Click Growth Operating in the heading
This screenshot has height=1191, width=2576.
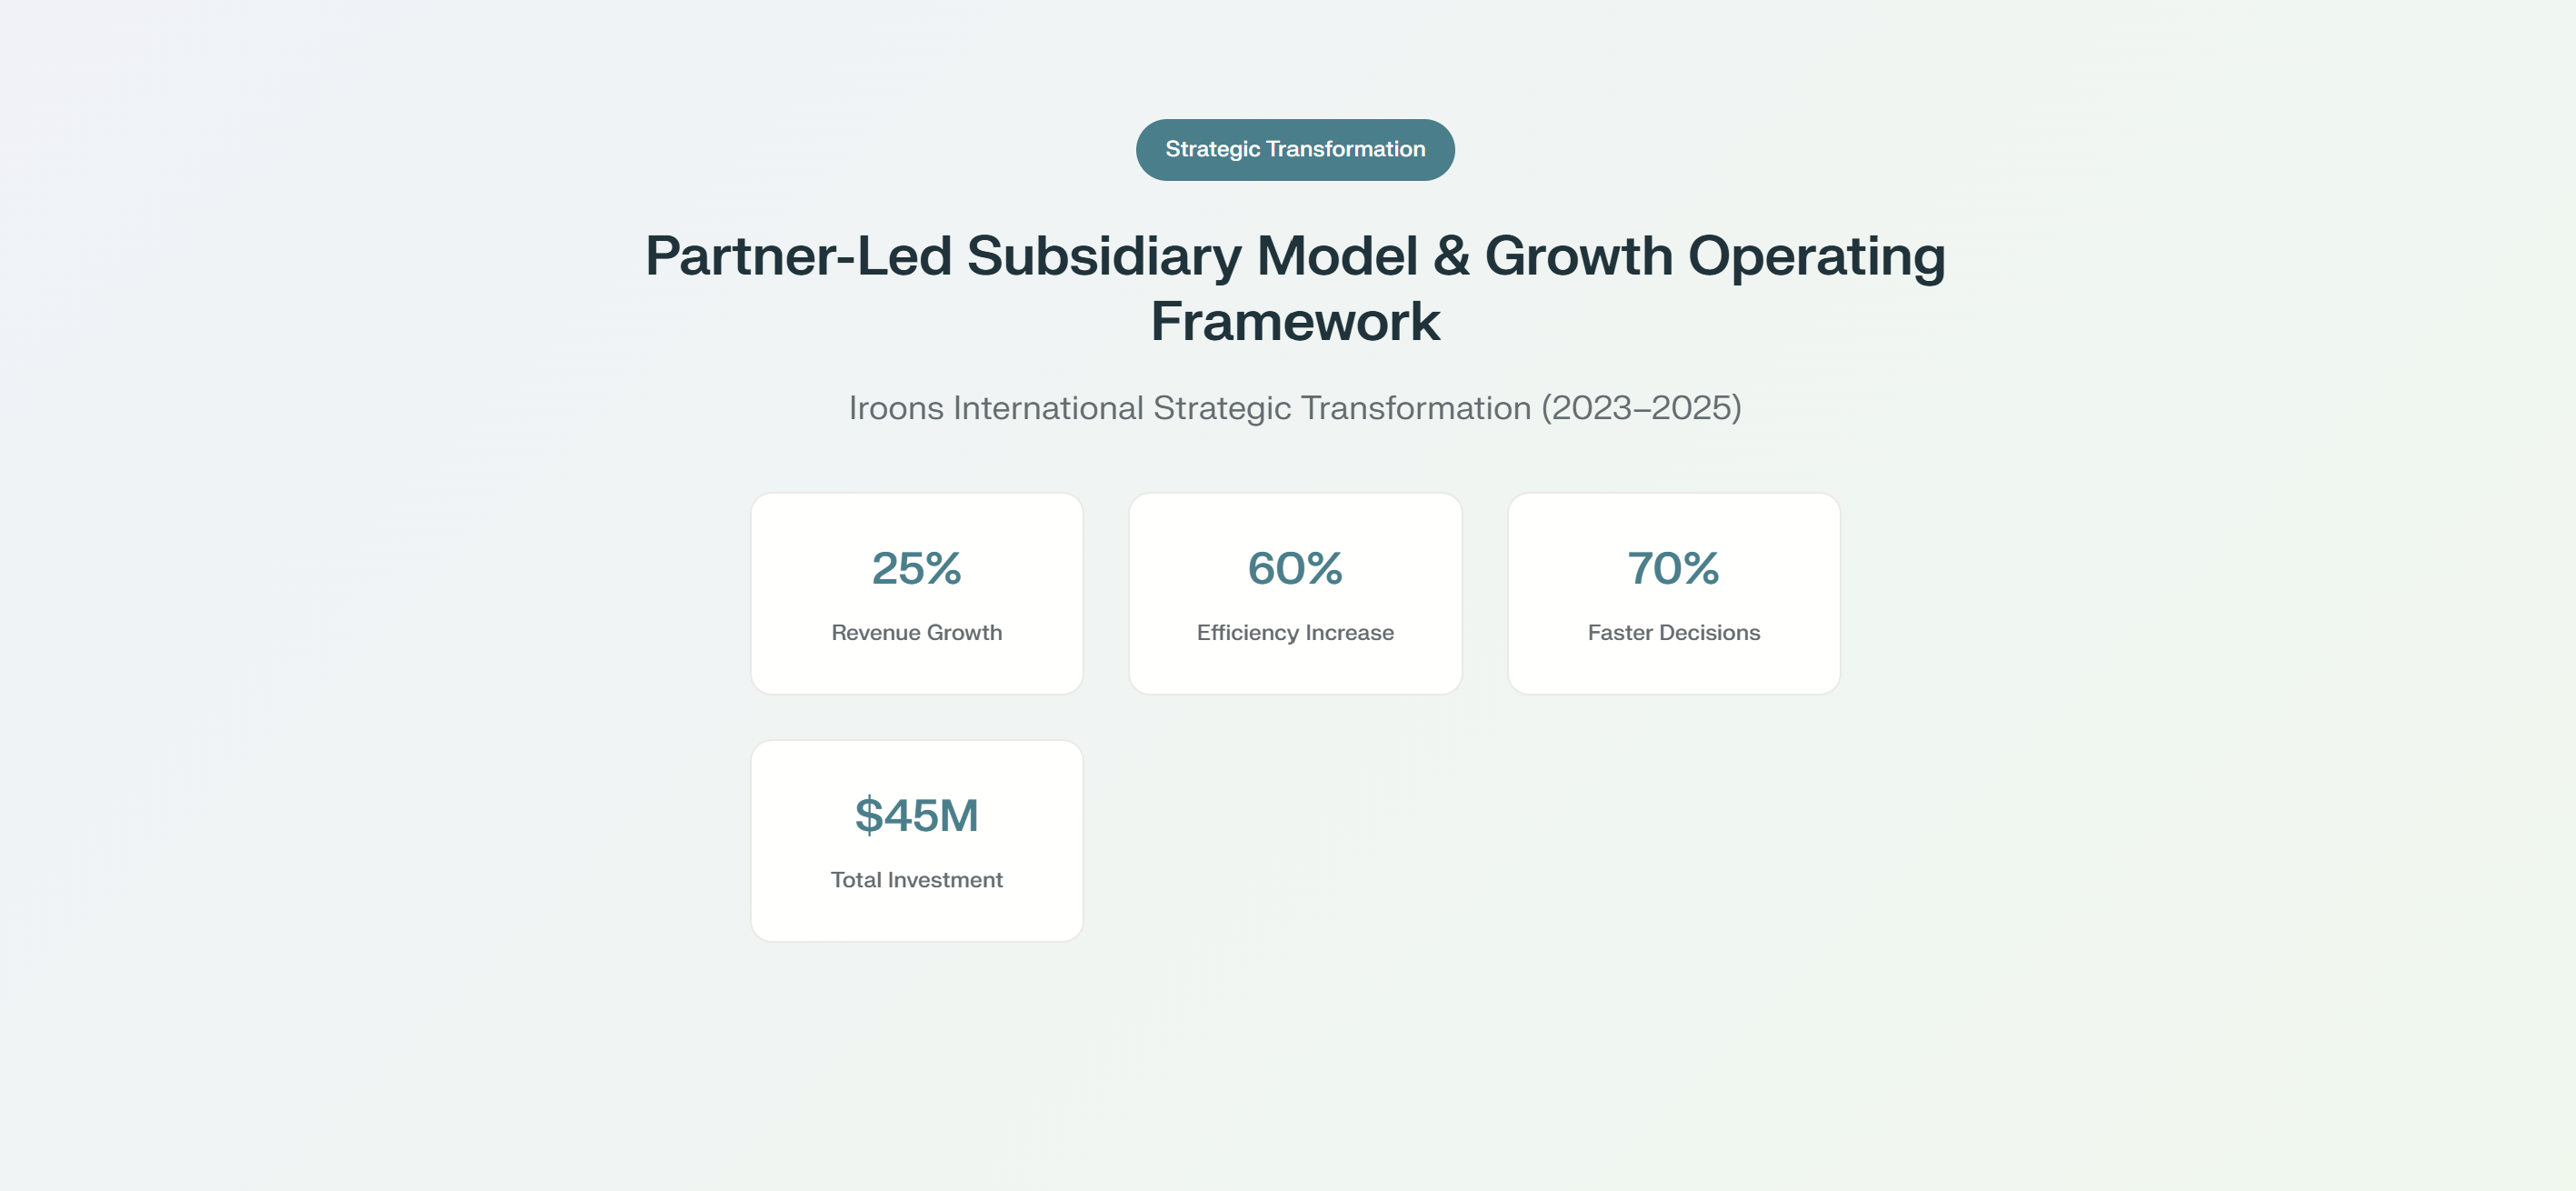(1714, 256)
